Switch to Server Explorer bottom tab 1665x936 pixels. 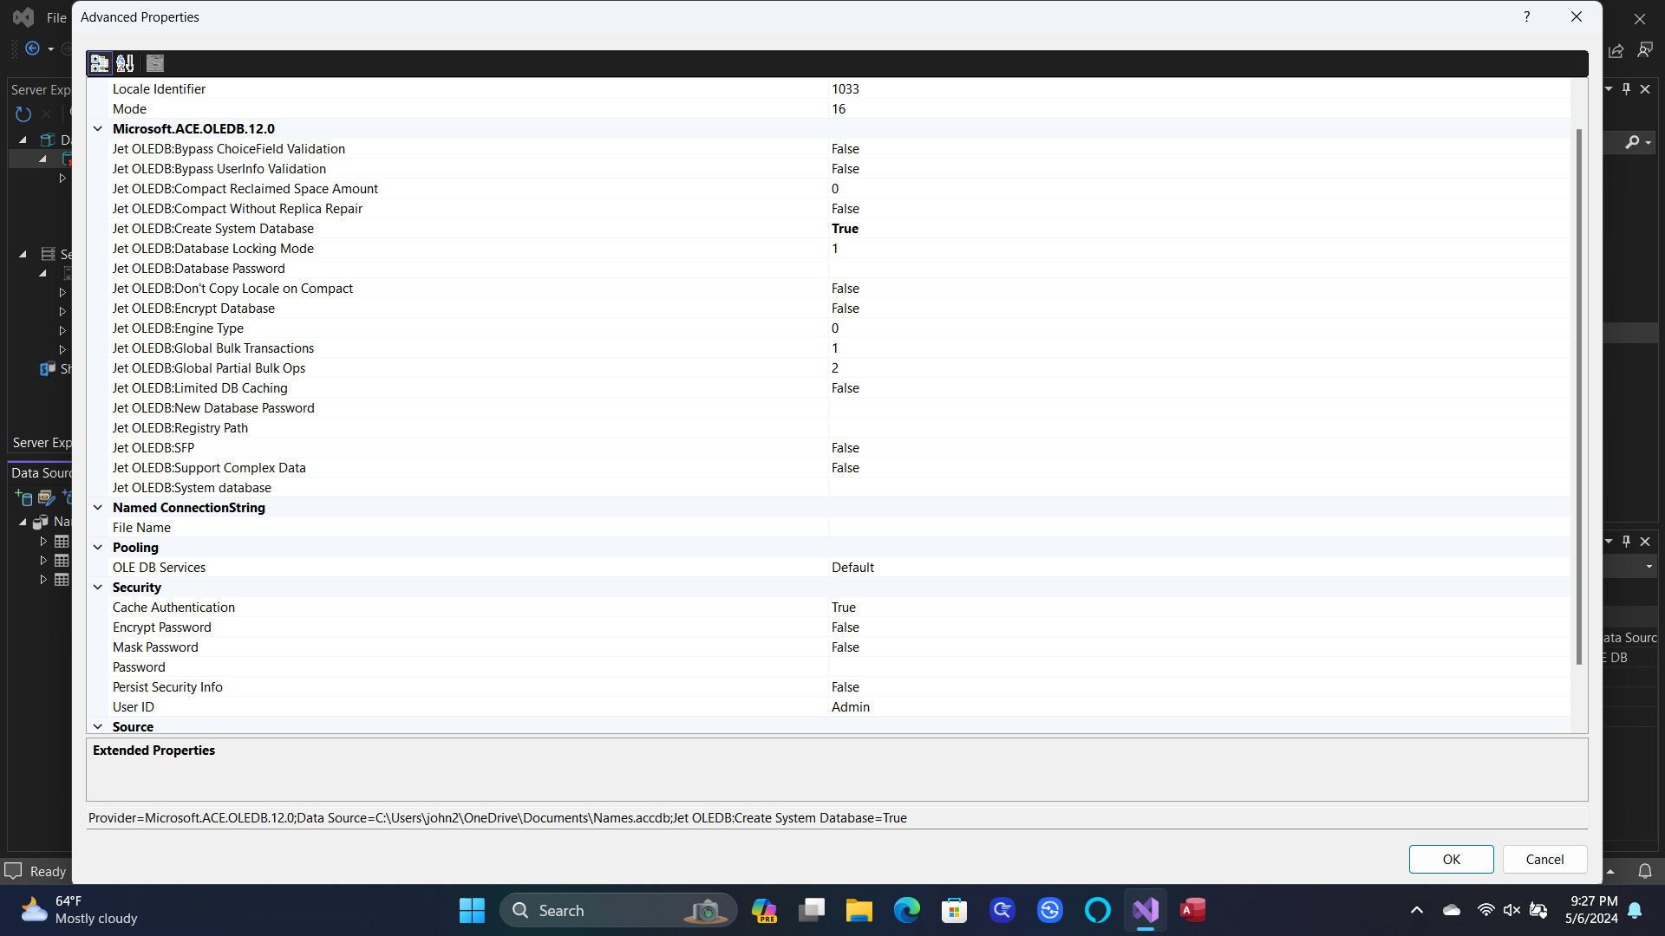pyautogui.click(x=42, y=442)
